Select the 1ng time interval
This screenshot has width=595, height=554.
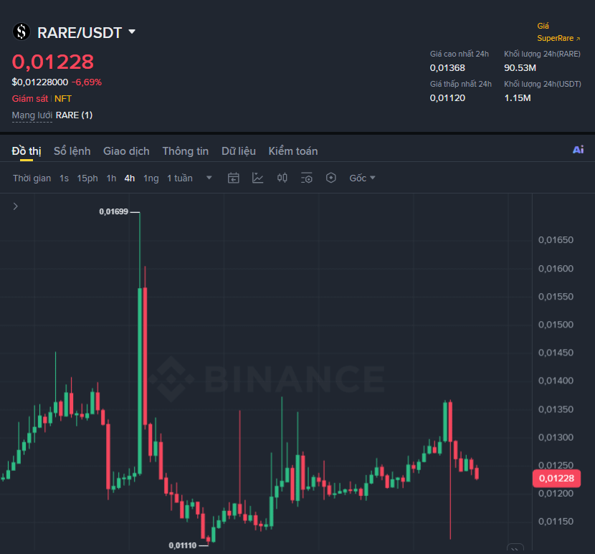coord(151,178)
